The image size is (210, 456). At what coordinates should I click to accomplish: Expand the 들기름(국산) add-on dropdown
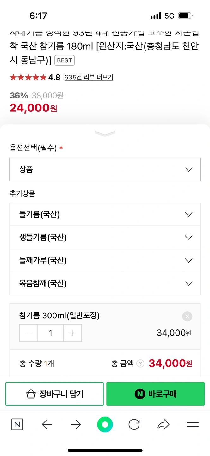pyautogui.click(x=105, y=214)
